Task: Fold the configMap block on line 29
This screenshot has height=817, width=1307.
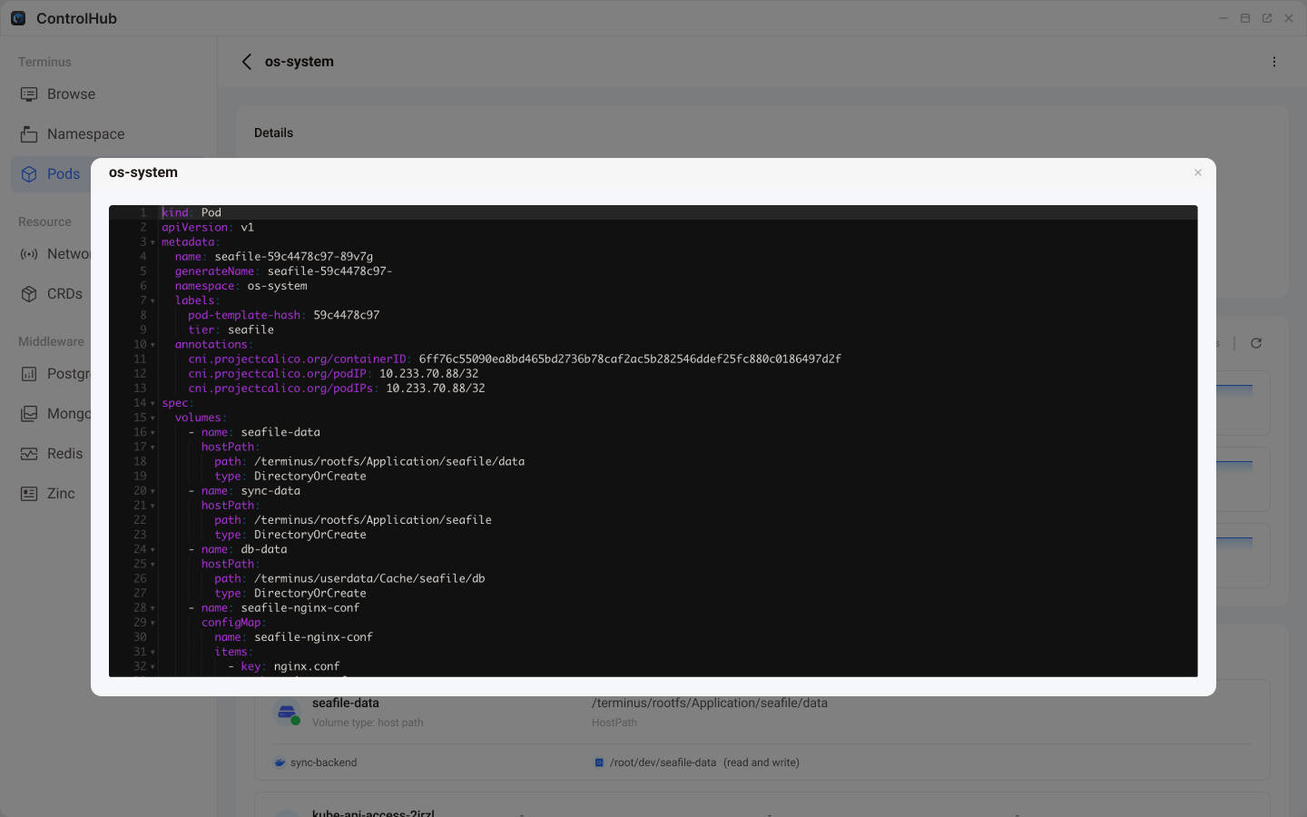Action: click(152, 623)
